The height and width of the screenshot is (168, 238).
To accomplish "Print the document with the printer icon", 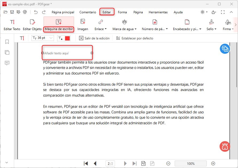I will 25,12.
